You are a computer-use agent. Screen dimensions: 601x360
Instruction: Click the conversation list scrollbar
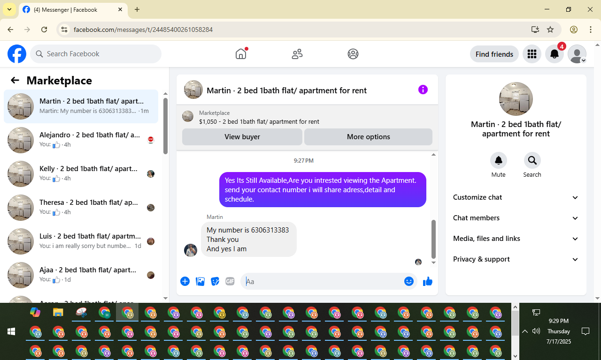(x=165, y=126)
